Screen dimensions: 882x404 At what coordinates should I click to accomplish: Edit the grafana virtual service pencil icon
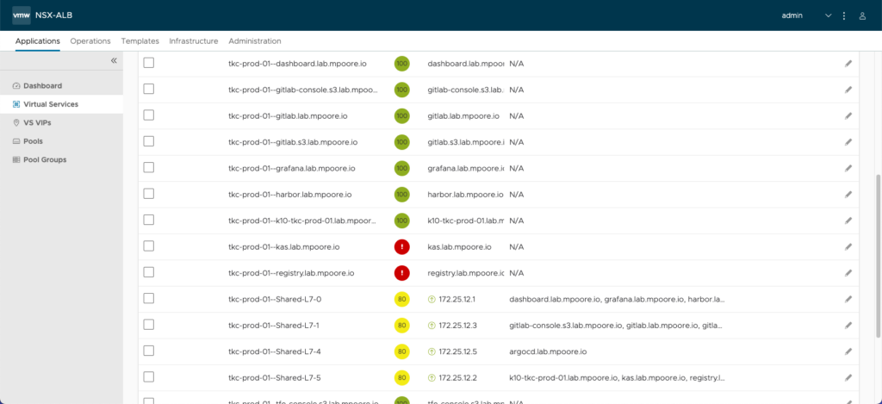tap(848, 168)
